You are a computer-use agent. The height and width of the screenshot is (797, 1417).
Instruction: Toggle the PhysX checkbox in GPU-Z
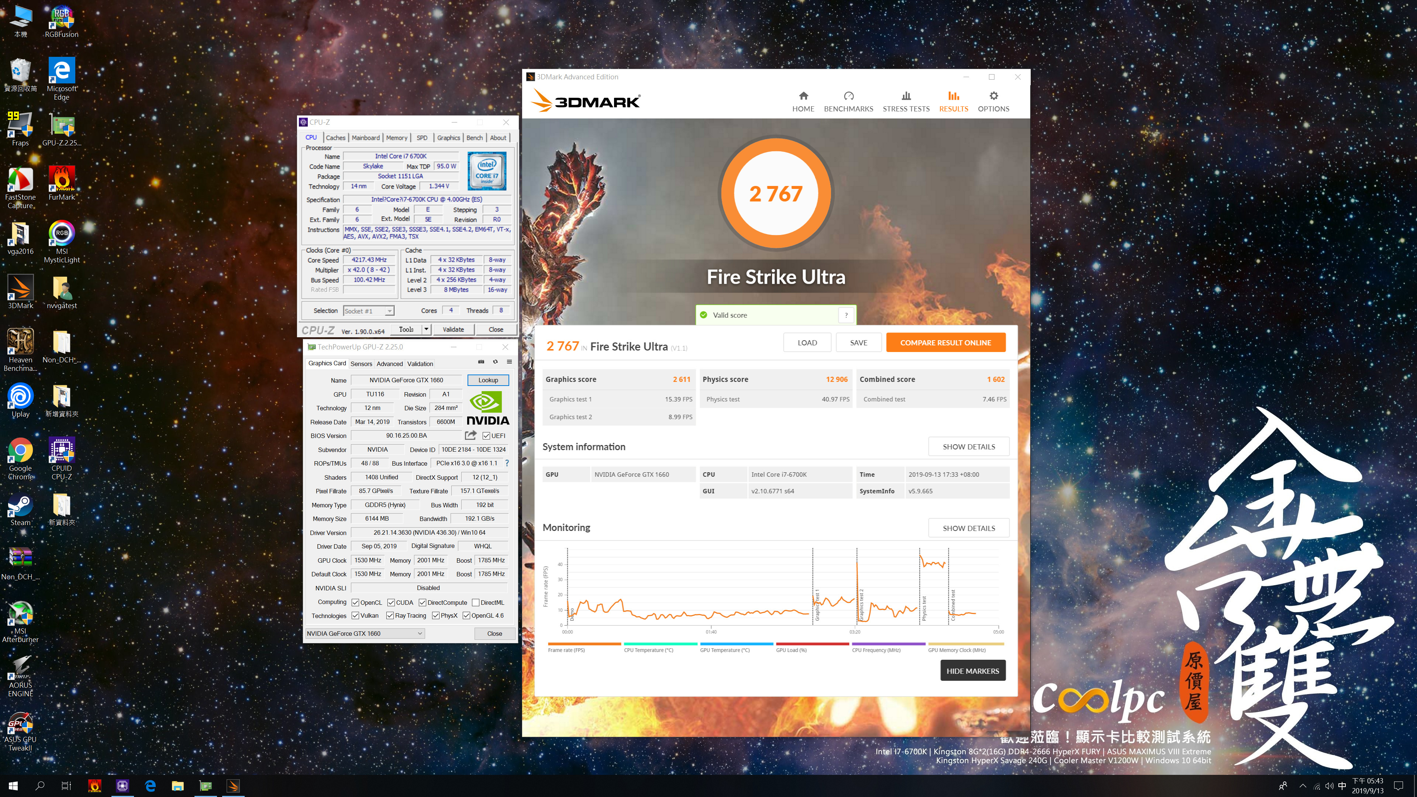click(x=436, y=615)
